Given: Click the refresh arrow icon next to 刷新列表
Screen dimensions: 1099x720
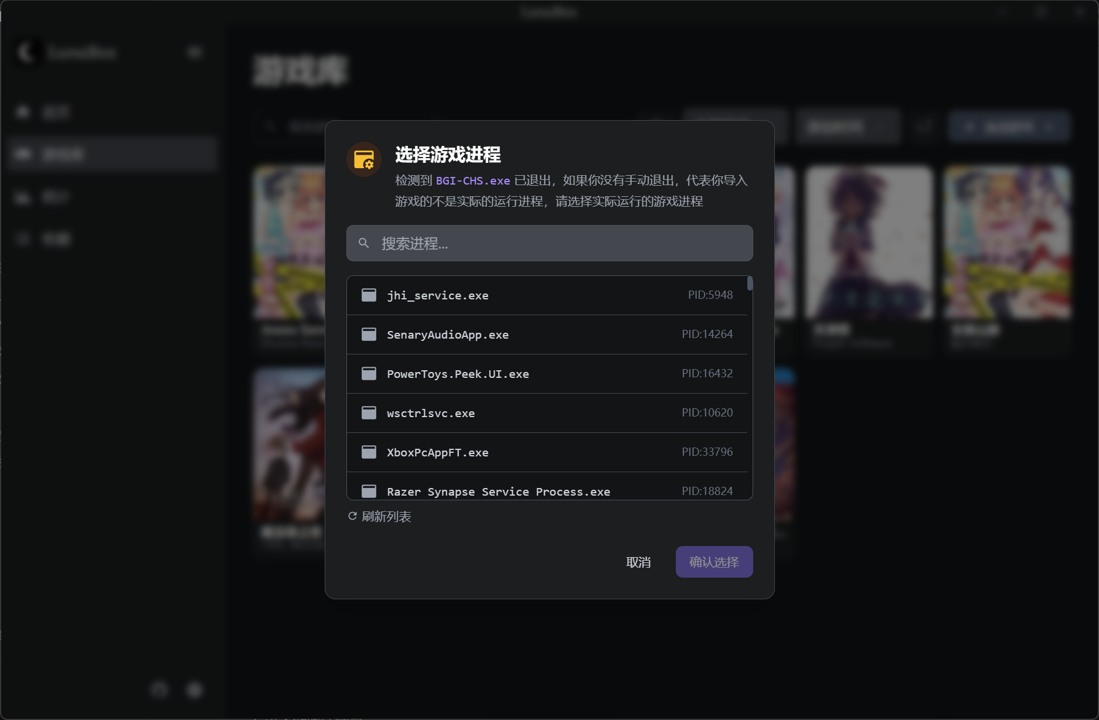Looking at the screenshot, I should point(352,516).
